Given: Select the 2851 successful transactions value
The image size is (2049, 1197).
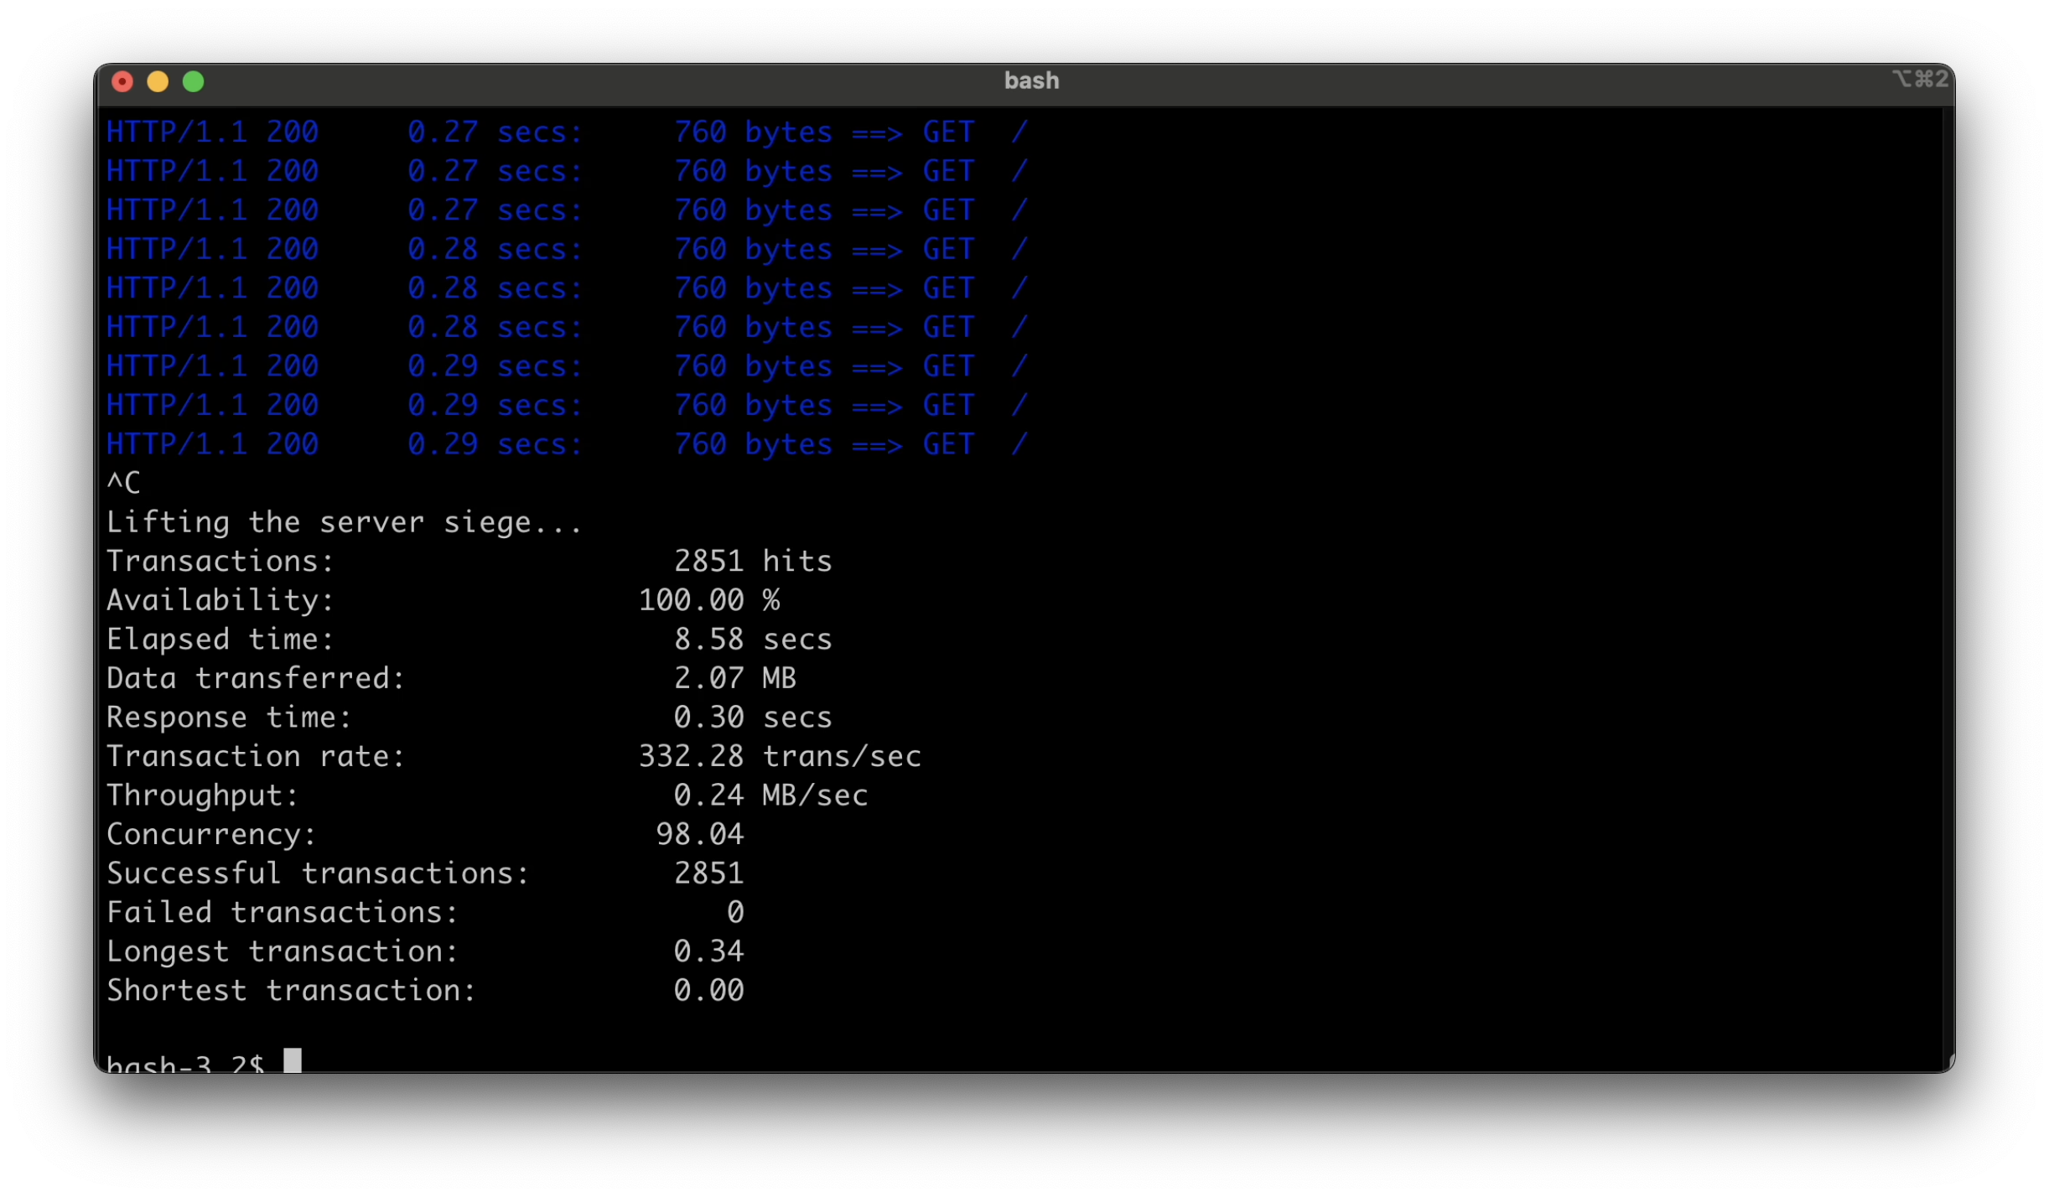Looking at the screenshot, I should click(709, 873).
